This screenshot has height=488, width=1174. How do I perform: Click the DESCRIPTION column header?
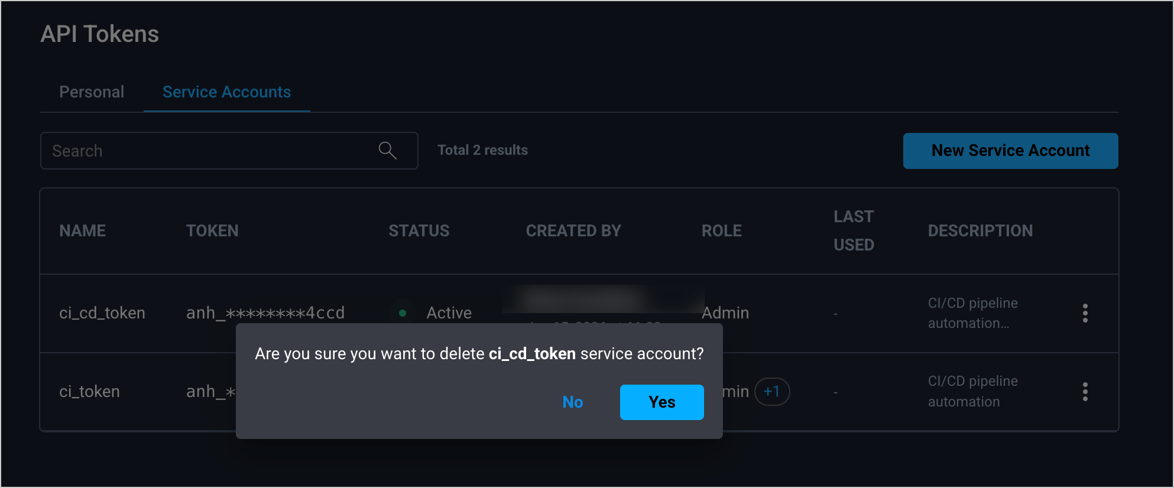(980, 231)
